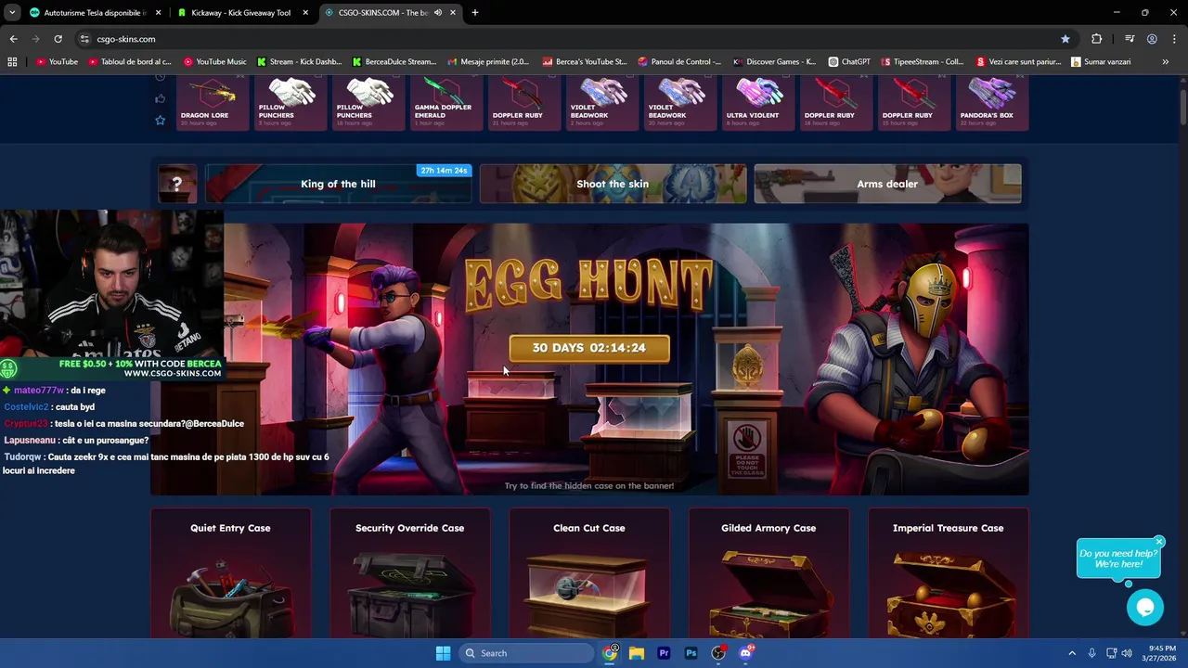Close the Kickaway Giveaway Tool tab
This screenshot has width=1188, height=668.
[x=305, y=13]
